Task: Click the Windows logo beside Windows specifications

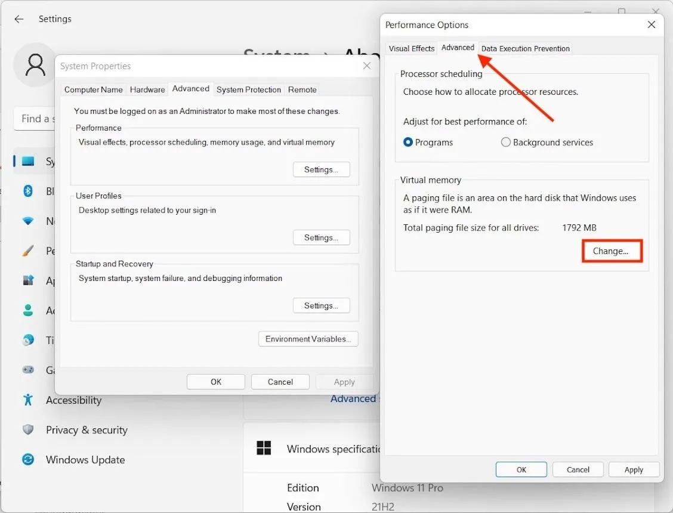Action: [x=264, y=448]
